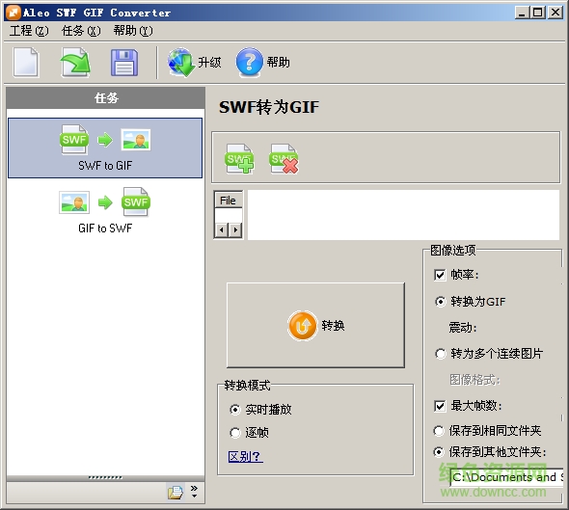Toggle the 最大帧数 checkbox
This screenshot has width=569, height=510.
click(x=440, y=406)
